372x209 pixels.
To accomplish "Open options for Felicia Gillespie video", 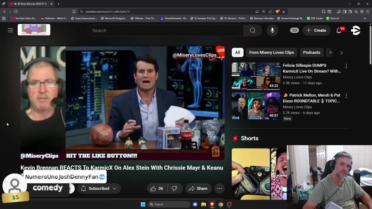I will [x=346, y=66].
